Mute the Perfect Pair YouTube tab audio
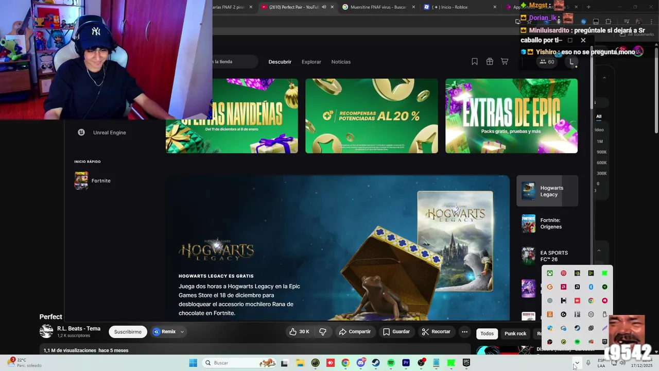The image size is (659, 371). click(x=324, y=7)
